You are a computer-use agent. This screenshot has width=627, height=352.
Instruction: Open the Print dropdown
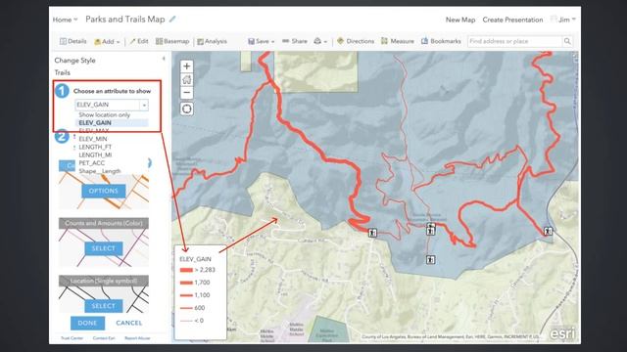(320, 41)
